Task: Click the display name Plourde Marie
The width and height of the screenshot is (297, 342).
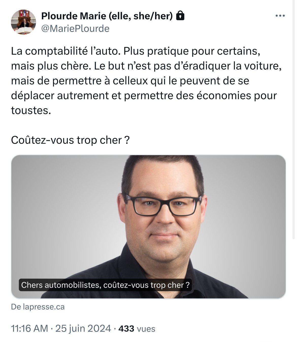Action: pos(73,16)
